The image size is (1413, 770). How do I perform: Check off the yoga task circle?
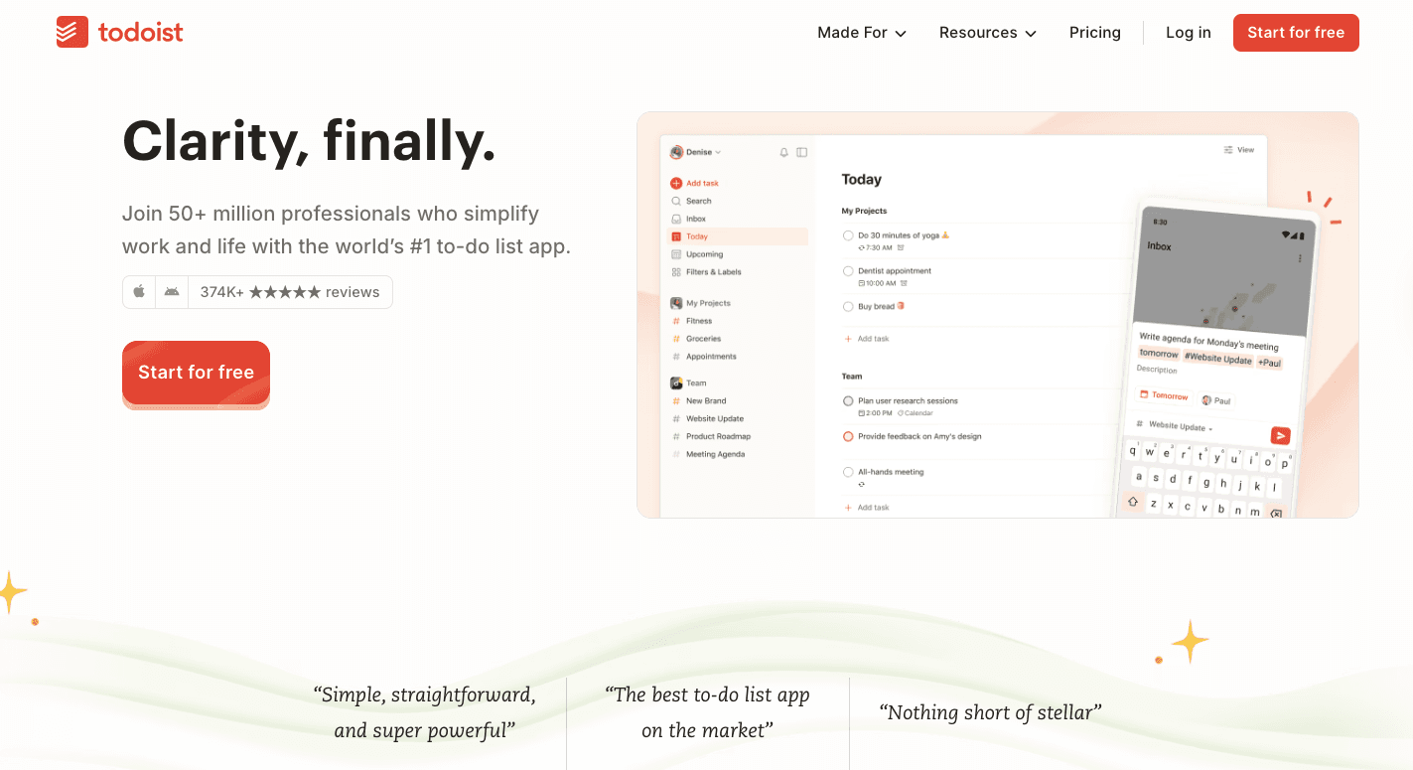coord(847,234)
